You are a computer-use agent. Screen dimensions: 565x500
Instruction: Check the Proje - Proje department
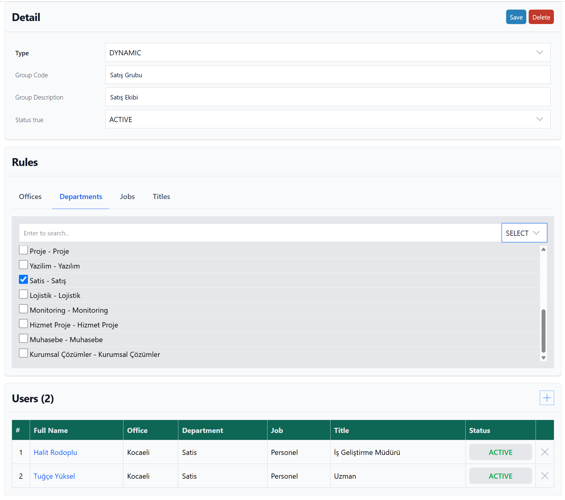(x=23, y=250)
